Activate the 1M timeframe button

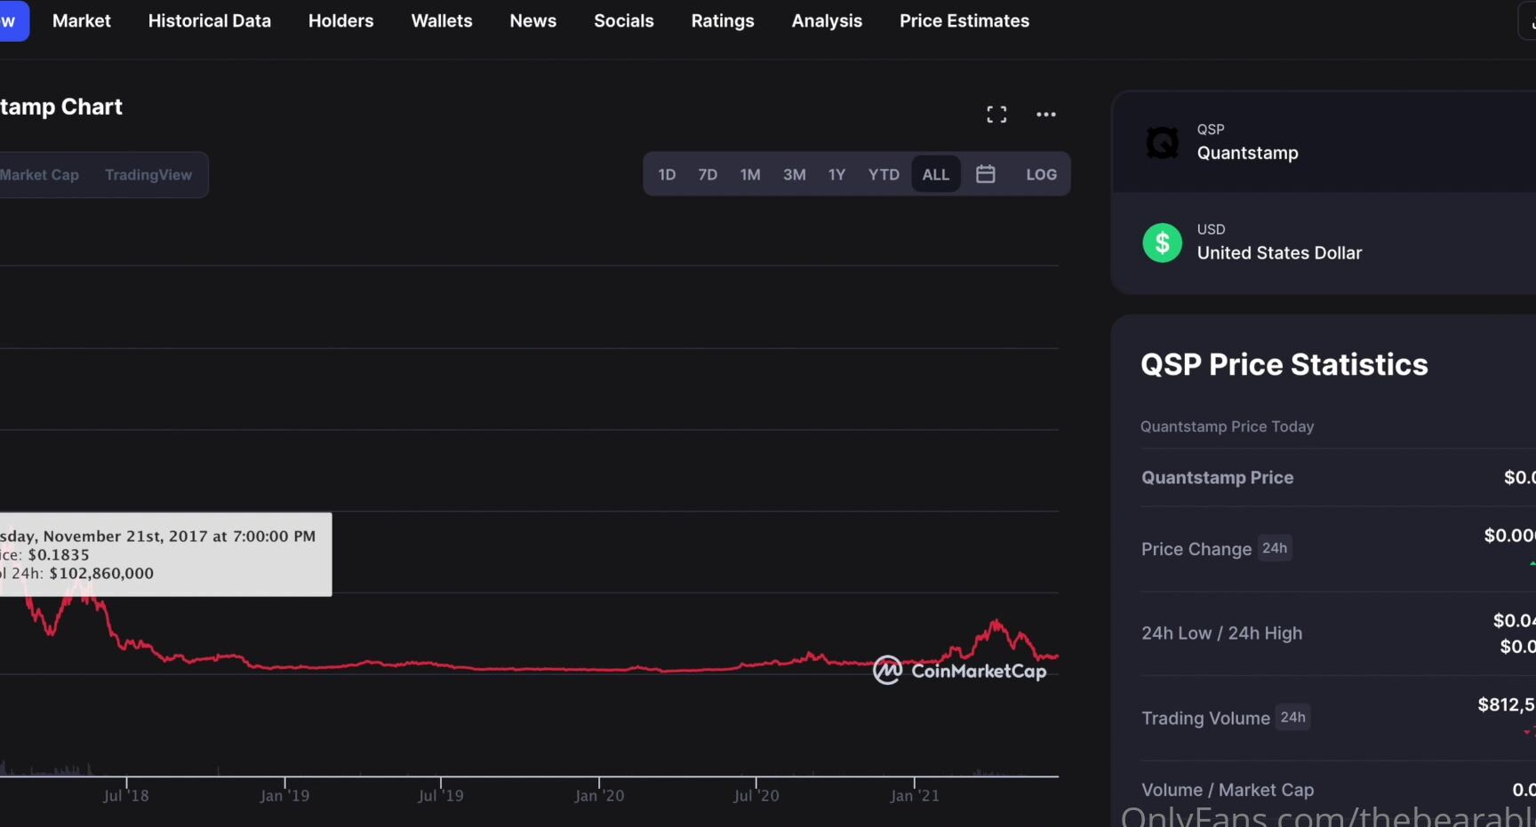click(750, 174)
